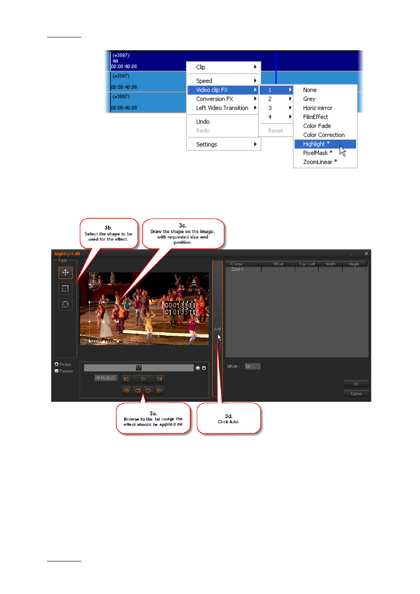
Task: Expand the Conversion FX submenu
Action: [x=224, y=99]
